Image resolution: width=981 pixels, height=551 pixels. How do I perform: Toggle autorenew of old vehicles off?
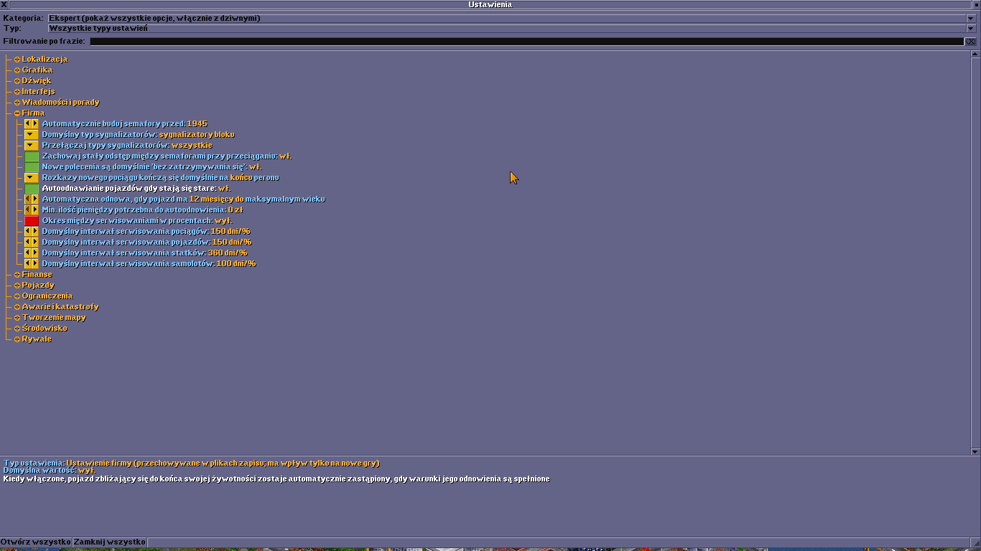click(x=32, y=188)
